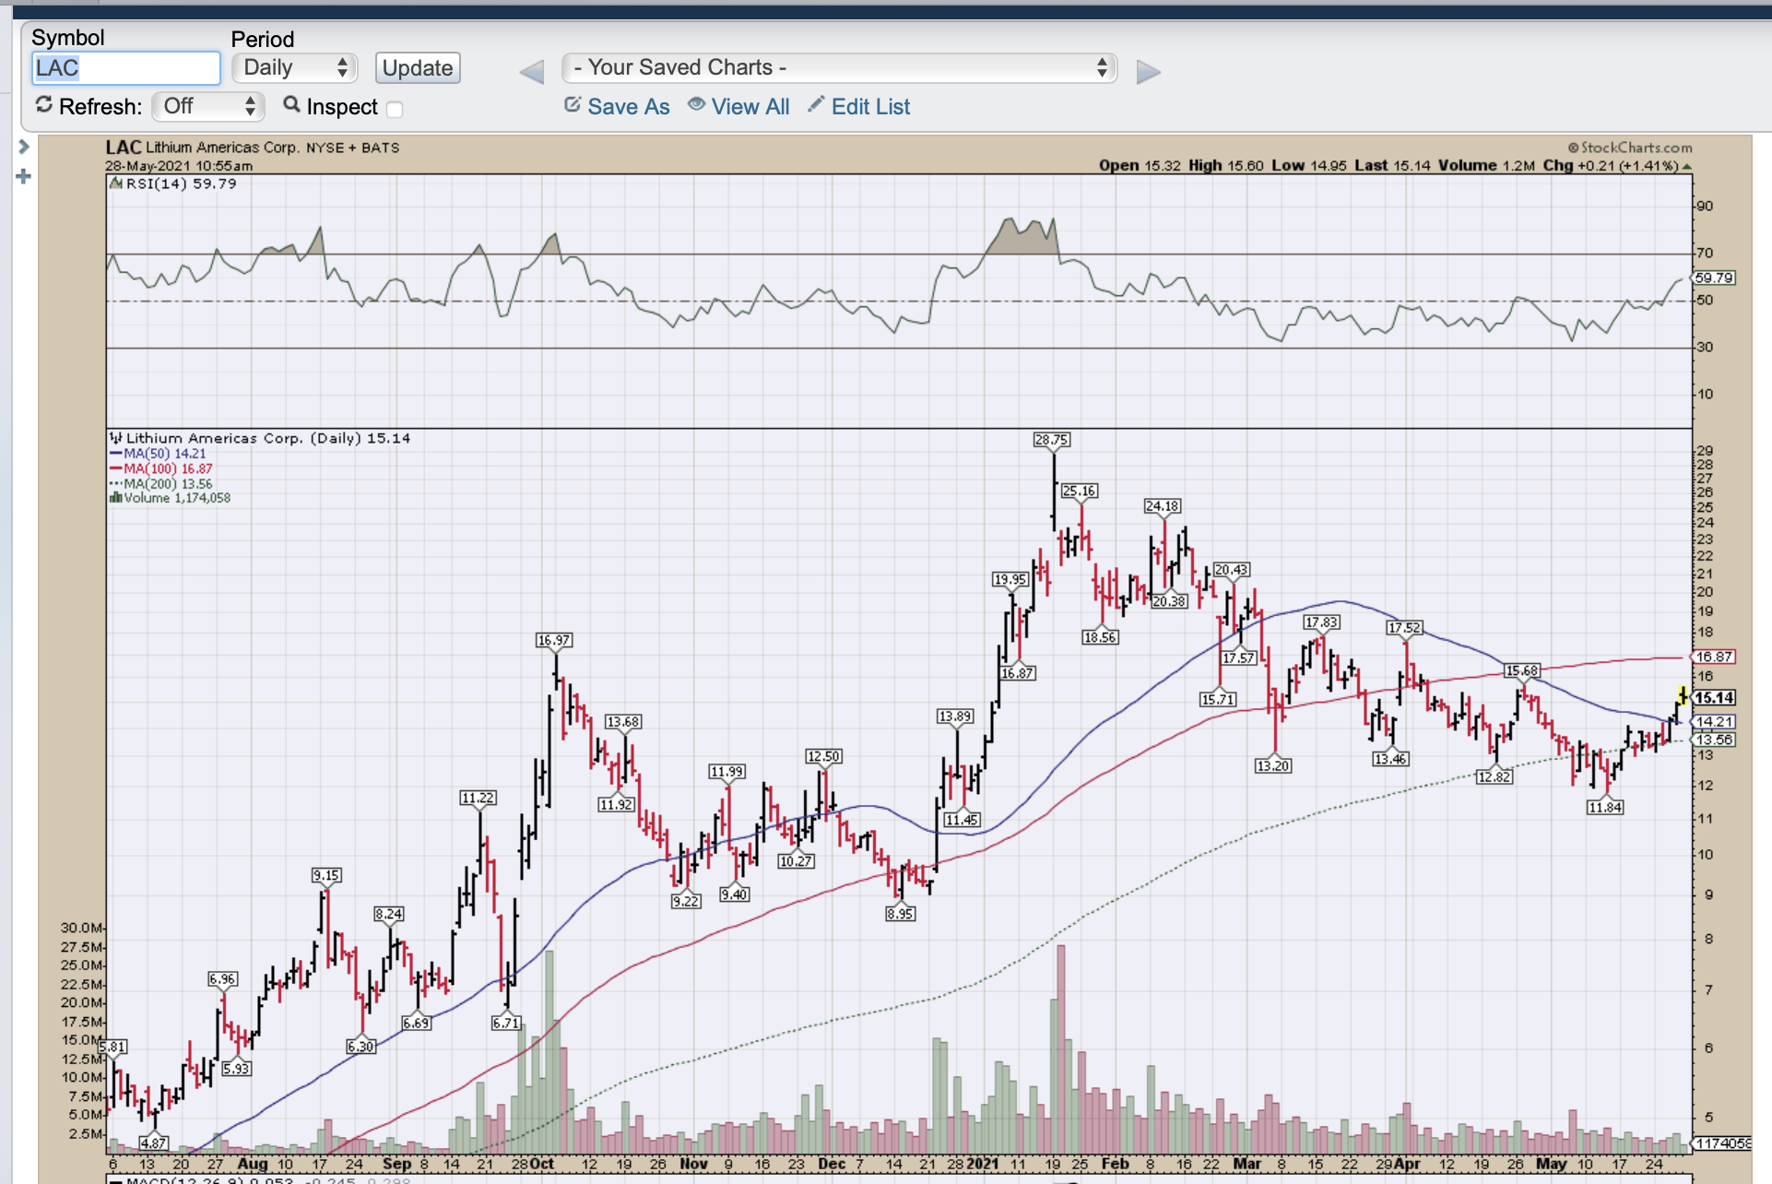This screenshot has width=1772, height=1184.
Task: Go to the next saved chart arrow
Action: 1148,72
